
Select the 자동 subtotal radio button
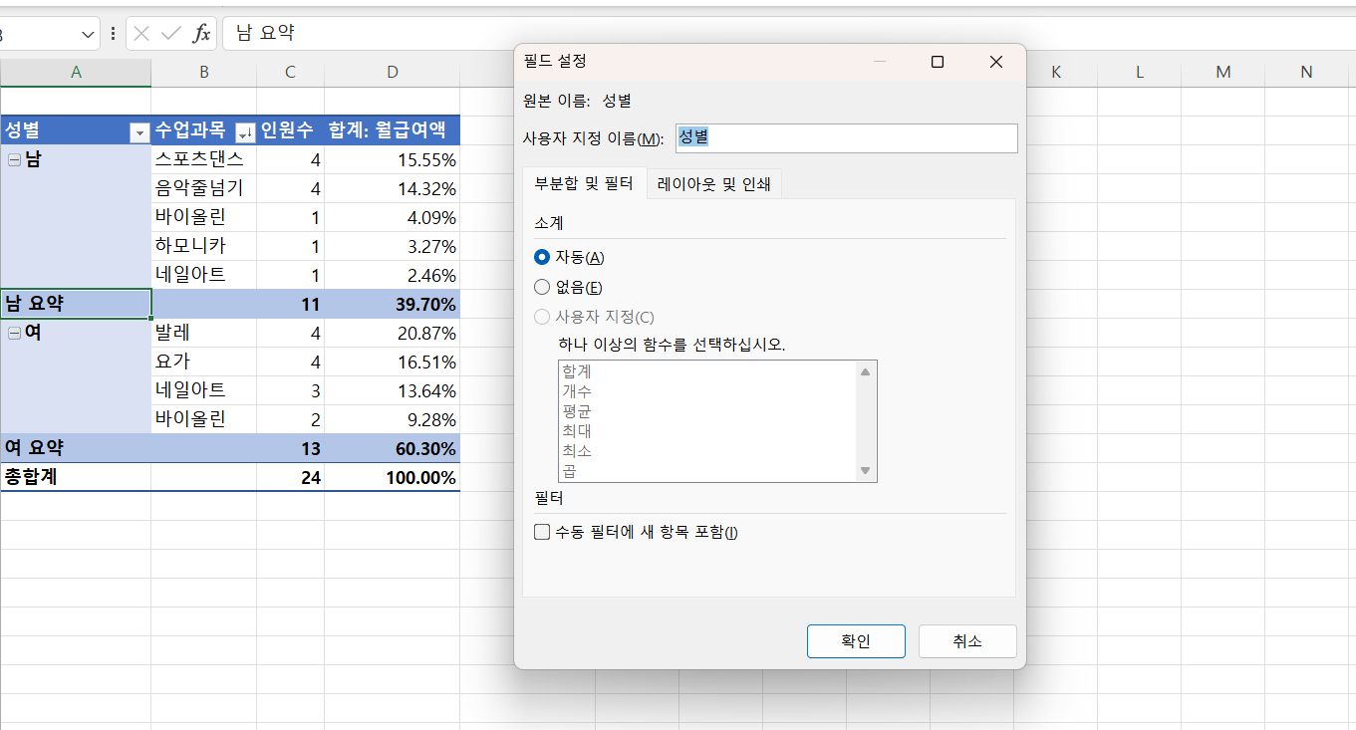tap(542, 257)
